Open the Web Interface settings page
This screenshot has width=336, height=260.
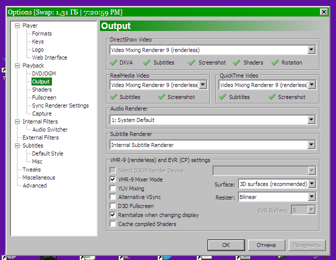pyautogui.click(x=49, y=57)
